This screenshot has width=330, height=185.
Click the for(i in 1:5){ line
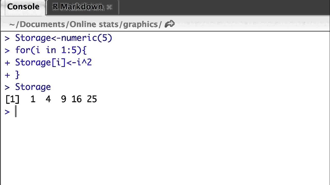[x=51, y=50]
